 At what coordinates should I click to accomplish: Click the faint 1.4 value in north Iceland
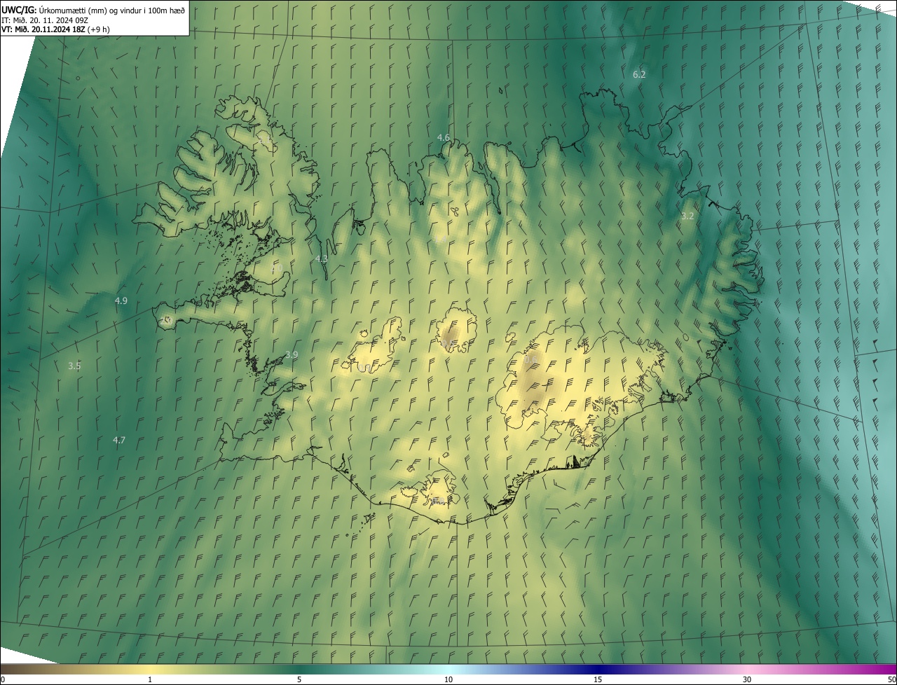[x=441, y=239]
